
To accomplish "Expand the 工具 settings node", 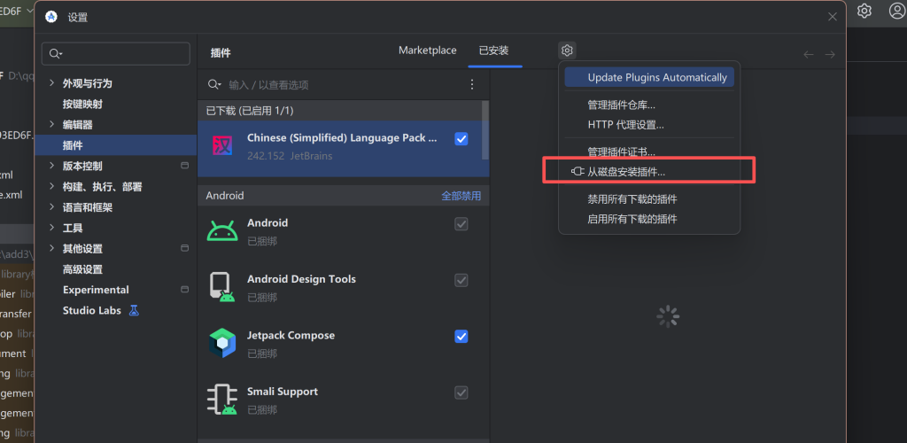I will 51,228.
